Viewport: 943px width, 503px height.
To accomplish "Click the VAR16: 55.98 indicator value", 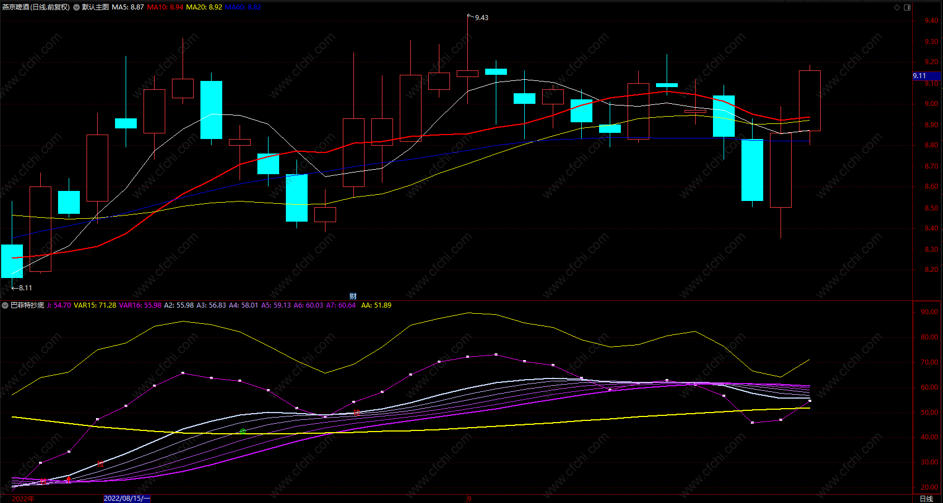I will pyautogui.click(x=140, y=305).
